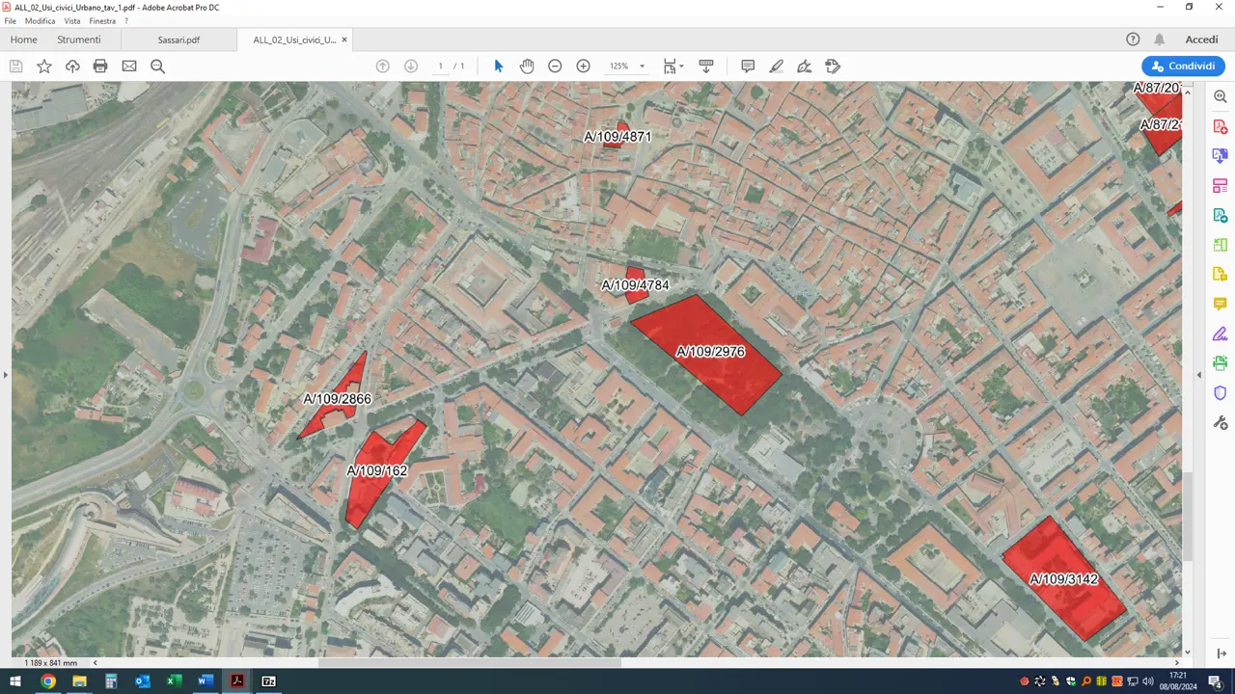The height and width of the screenshot is (694, 1235).
Task: Close the ALL_02_Usi_civici tab
Action: click(x=344, y=40)
